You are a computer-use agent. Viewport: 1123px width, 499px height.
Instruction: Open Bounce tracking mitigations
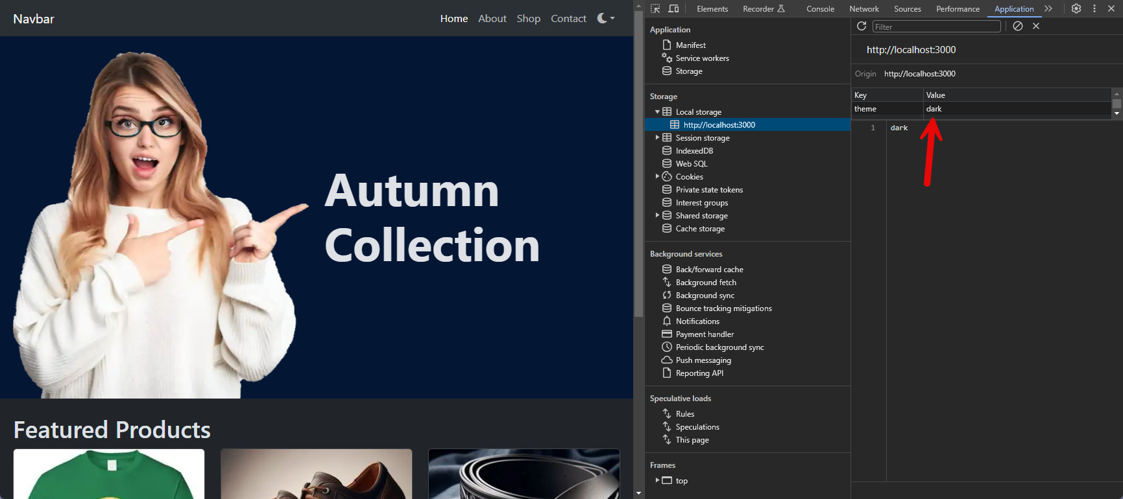coord(723,308)
